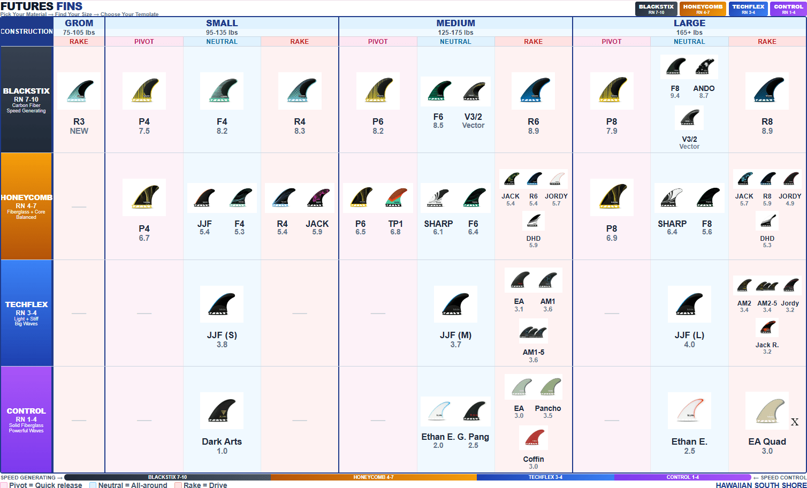Open the Dark Arts fin in Control row
The image size is (807, 488).
[x=222, y=410]
